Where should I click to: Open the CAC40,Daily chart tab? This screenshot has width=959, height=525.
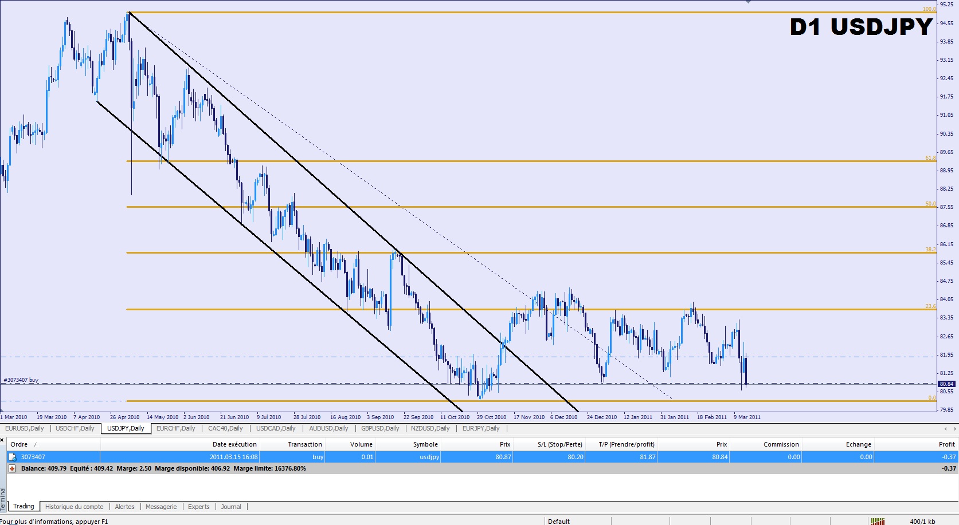click(225, 428)
